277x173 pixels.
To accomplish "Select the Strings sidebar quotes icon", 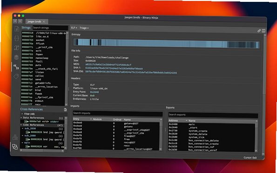I will point(16,67).
